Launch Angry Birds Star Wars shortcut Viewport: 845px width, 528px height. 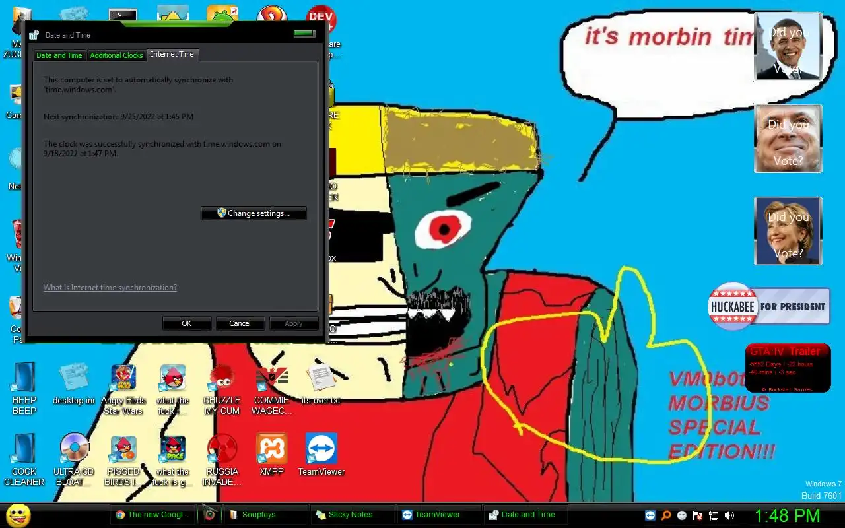pos(123,389)
